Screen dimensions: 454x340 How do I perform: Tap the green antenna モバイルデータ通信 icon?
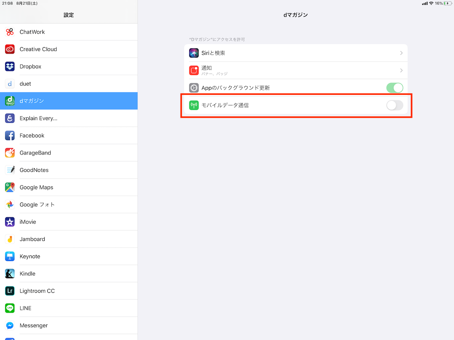click(194, 105)
